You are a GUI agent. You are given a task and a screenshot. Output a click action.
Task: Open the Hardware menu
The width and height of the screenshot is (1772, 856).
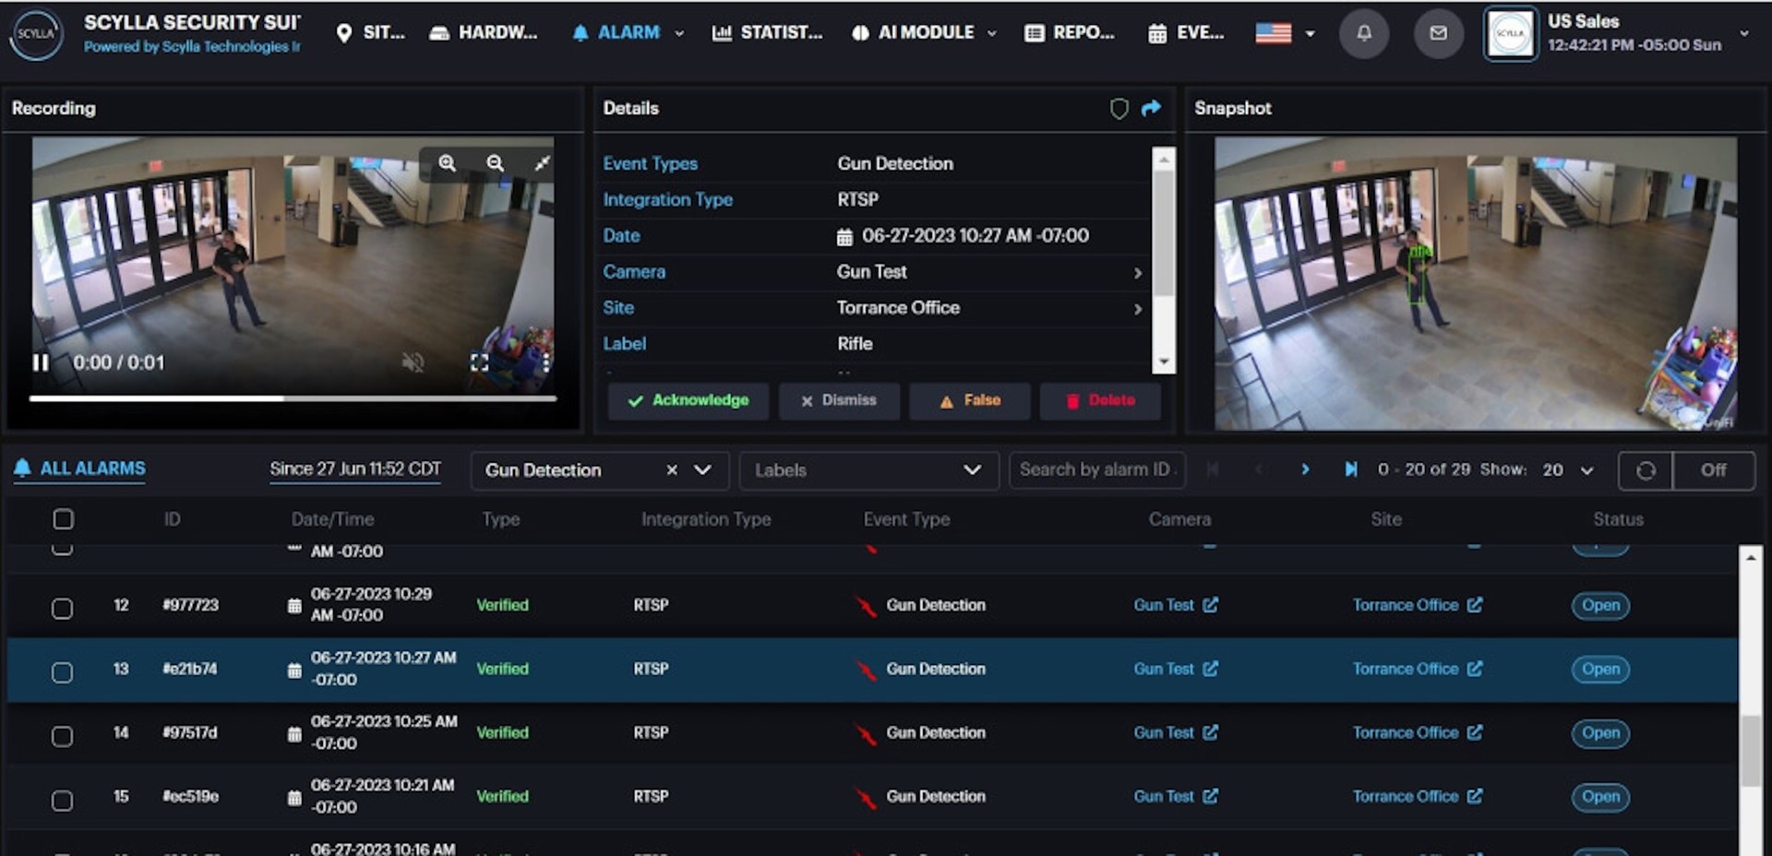pyautogui.click(x=484, y=33)
